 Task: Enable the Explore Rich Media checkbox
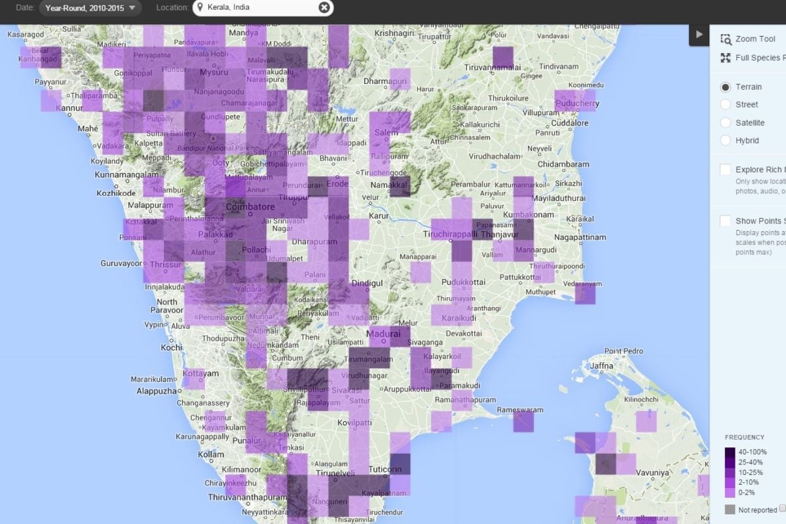(725, 170)
